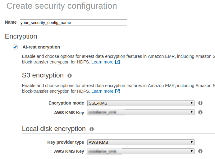
Task: Click the At-rest encryption checkbox label
Action: pos(41,47)
